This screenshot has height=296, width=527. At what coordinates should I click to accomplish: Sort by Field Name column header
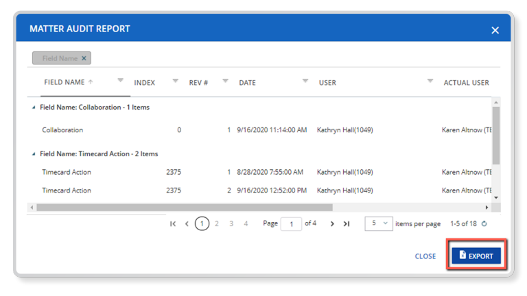(x=64, y=82)
